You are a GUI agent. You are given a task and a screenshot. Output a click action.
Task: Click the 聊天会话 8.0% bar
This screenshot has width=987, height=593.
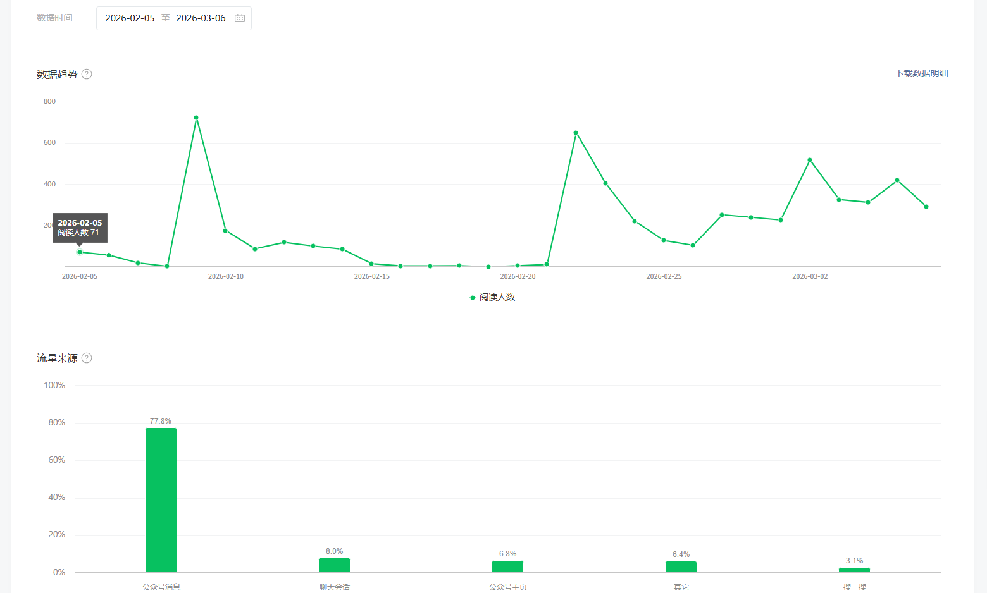(334, 565)
